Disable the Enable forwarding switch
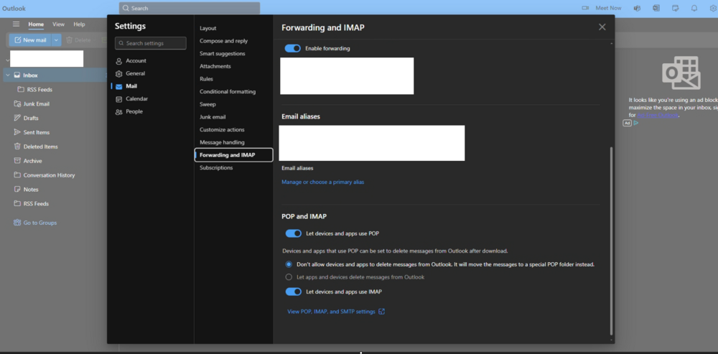 [293, 48]
